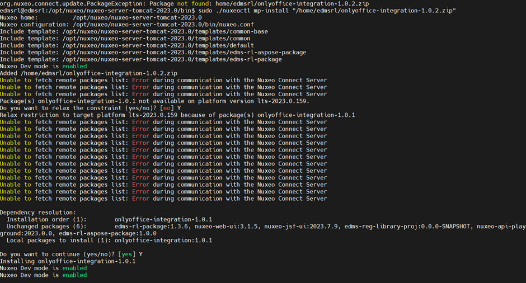This screenshot has width=526, height=283.
Task: Click the first yellow 'Unable to' text
Action: coord(16,80)
